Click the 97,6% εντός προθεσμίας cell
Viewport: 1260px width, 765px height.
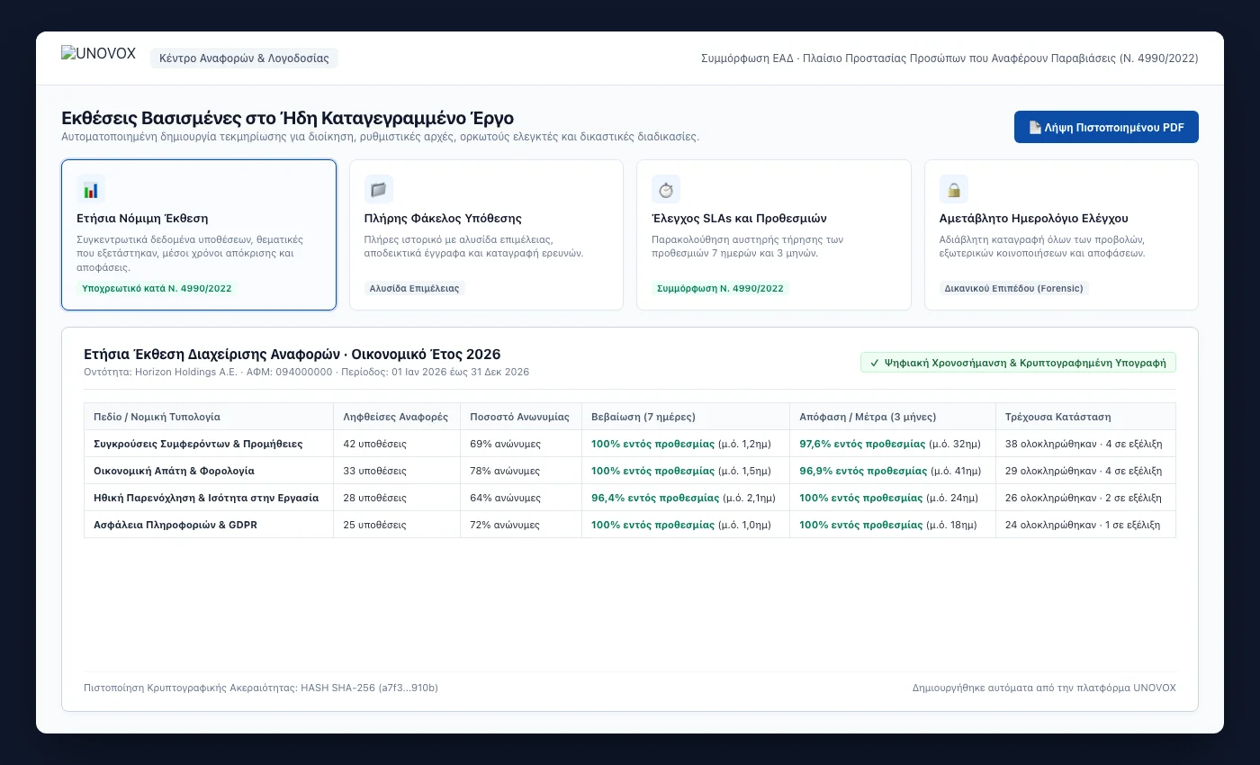point(893,444)
